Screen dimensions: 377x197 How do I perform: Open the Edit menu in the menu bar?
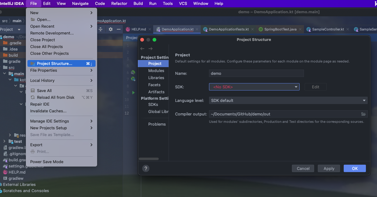coord(47,3)
